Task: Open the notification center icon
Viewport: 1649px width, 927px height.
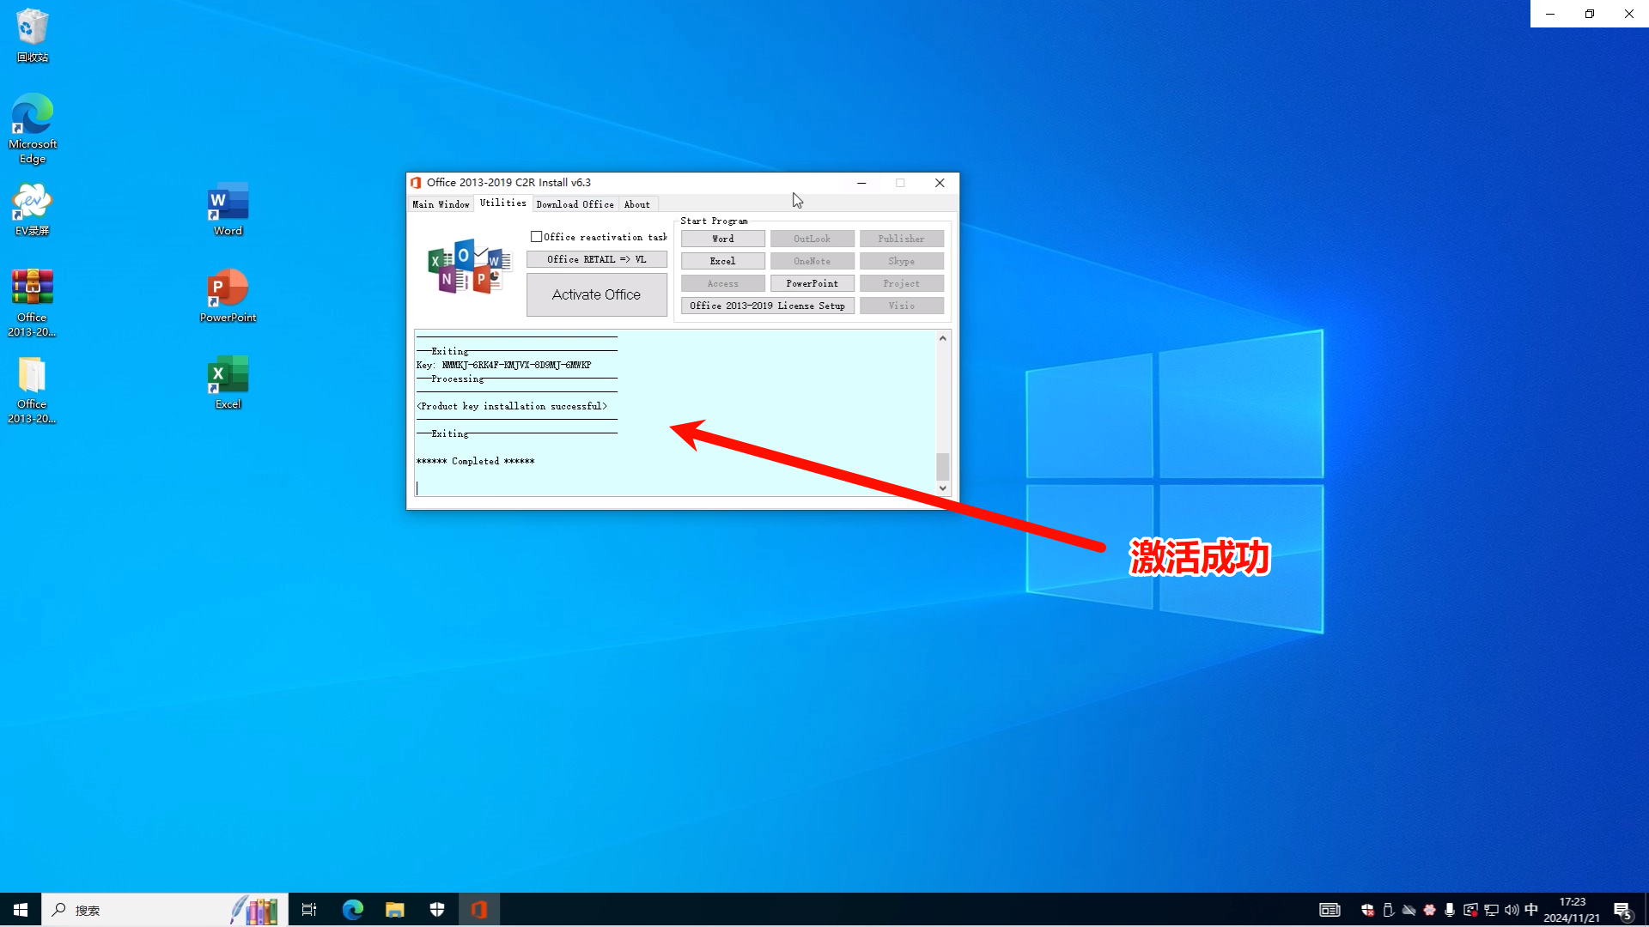Action: tap(1622, 910)
